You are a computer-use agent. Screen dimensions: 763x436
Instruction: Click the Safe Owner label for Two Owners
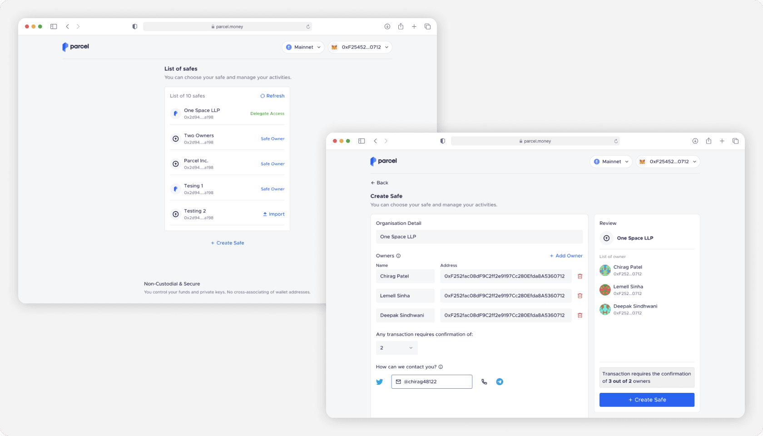(273, 139)
